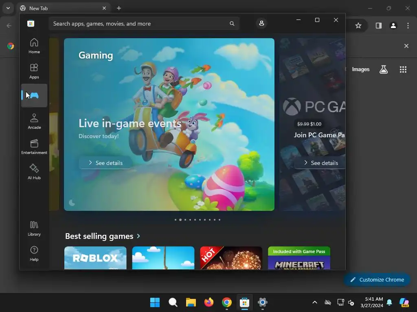417x312 pixels.
Task: Expand hidden system tray icons chevron
Action: [315, 302]
